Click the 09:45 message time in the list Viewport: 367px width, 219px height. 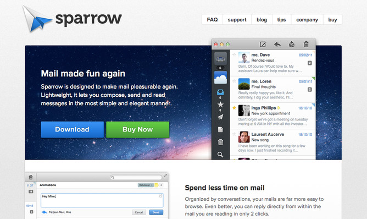click(30, 206)
